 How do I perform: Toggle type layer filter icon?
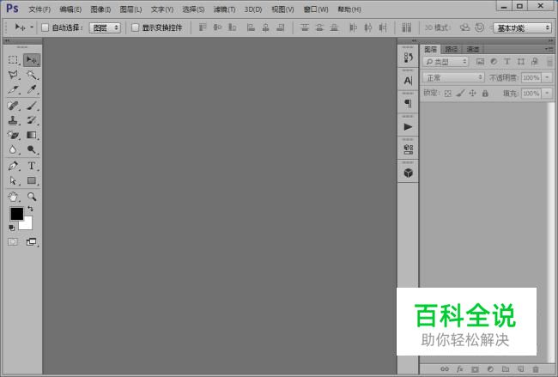point(507,62)
